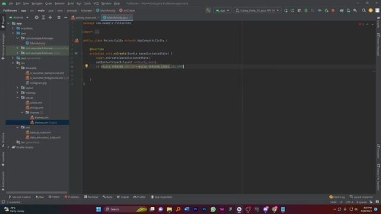Screen dimensions: 381x214
Task: Click the red error indicator in editor corner
Action: tap(360, 24)
